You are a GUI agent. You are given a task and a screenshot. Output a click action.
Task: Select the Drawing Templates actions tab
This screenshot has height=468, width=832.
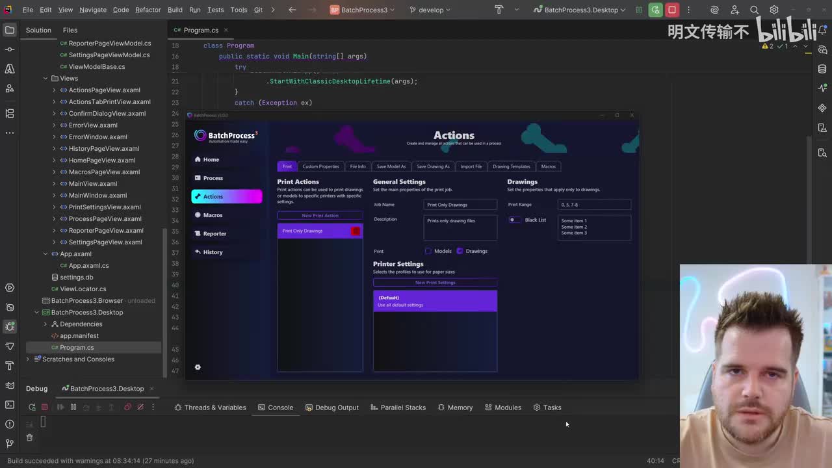(x=512, y=166)
